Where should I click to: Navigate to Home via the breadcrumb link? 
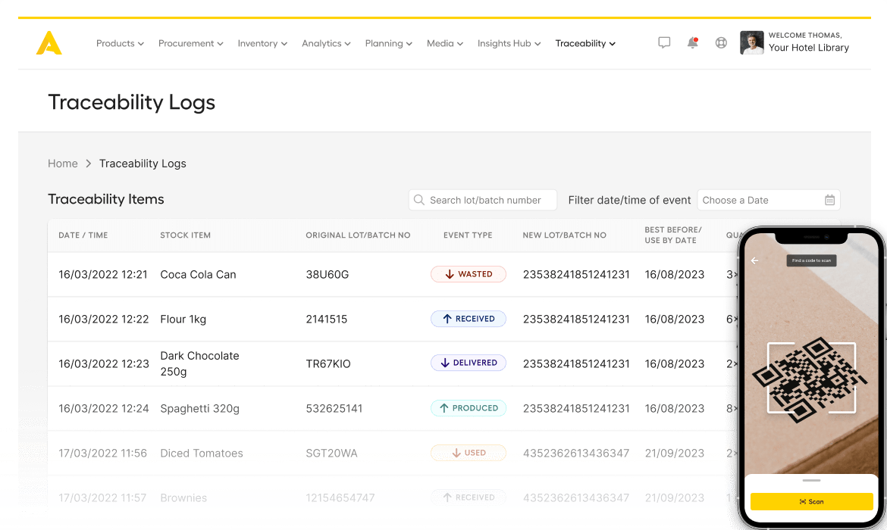tap(63, 164)
